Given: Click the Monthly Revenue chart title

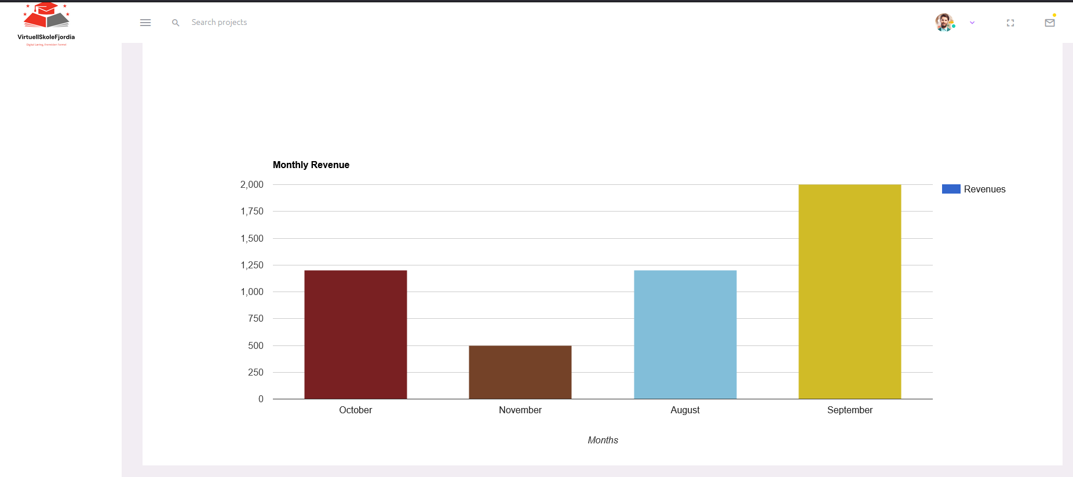Looking at the screenshot, I should 311,165.
